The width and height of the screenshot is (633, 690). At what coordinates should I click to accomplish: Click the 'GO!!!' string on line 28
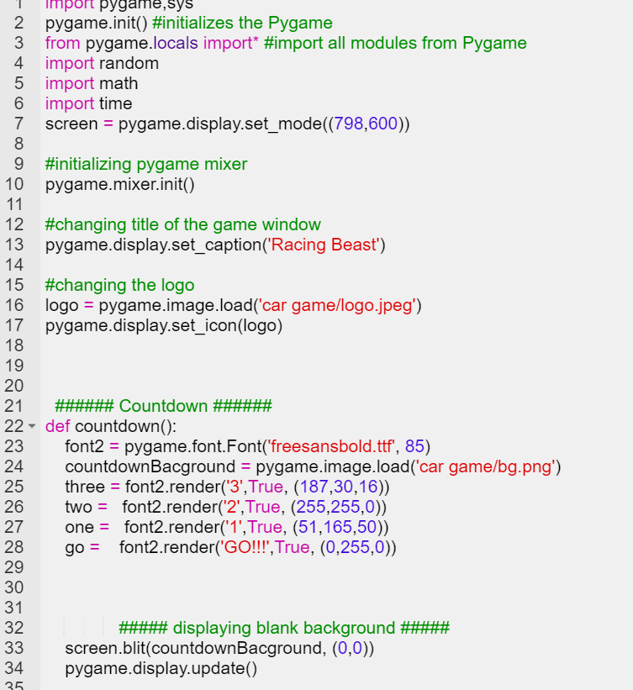(245, 547)
